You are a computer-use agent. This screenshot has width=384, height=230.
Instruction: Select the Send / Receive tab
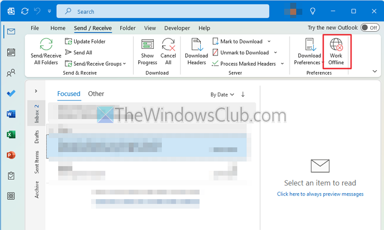[x=93, y=28]
